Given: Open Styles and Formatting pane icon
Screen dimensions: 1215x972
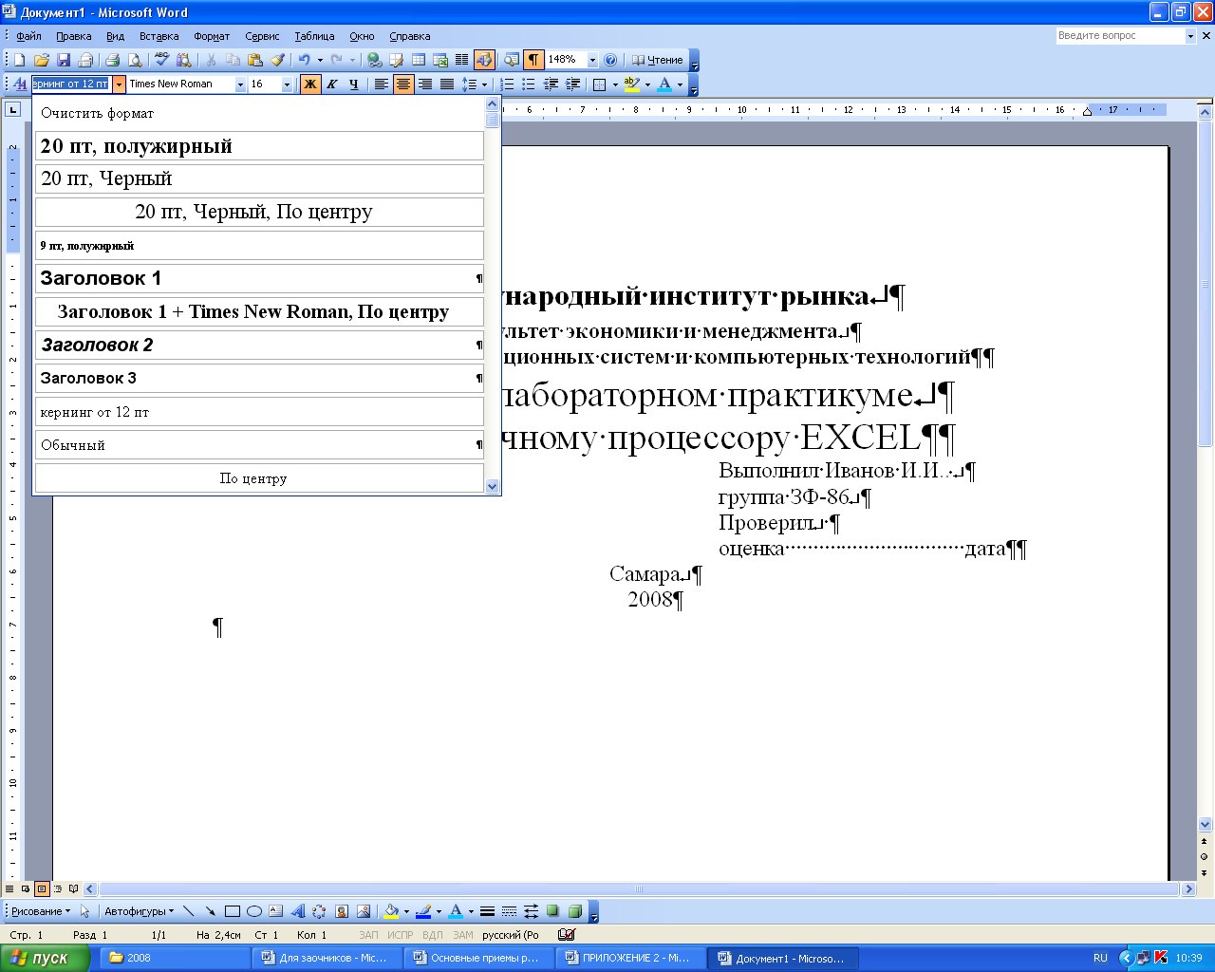Looking at the screenshot, I should coord(19,84).
